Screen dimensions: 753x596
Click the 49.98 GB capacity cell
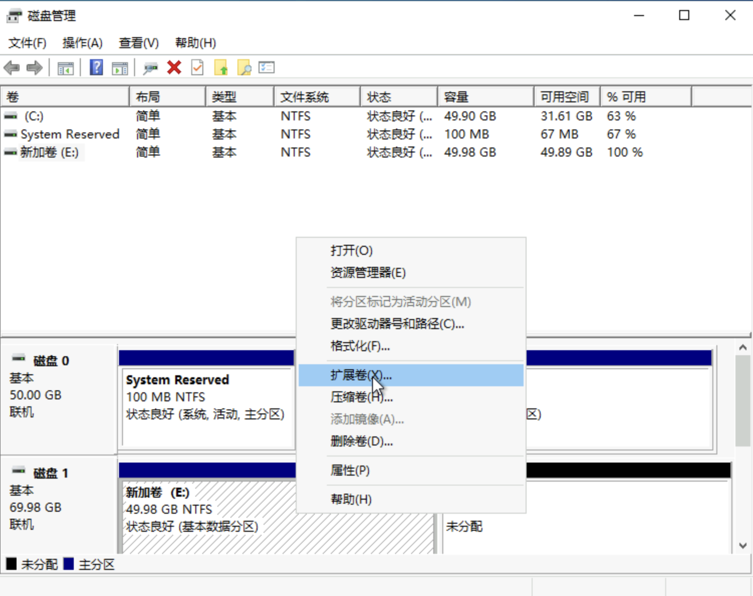(x=470, y=152)
